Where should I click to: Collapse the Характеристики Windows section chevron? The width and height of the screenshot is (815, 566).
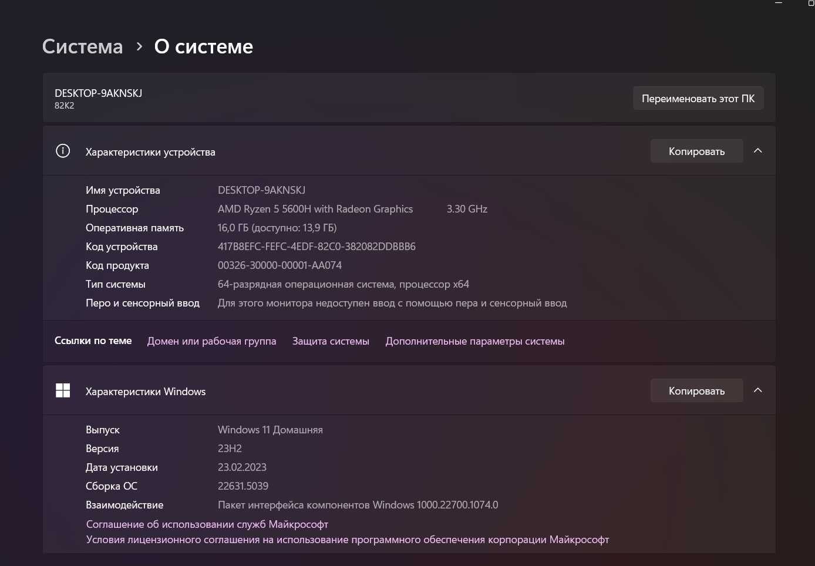pos(758,390)
